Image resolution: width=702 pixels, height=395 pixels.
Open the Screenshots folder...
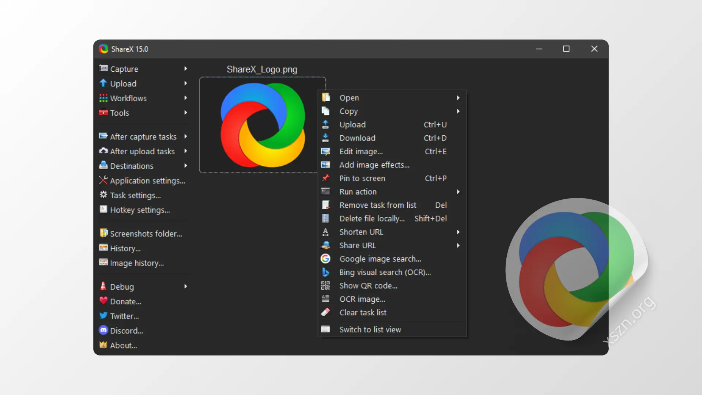tap(146, 234)
